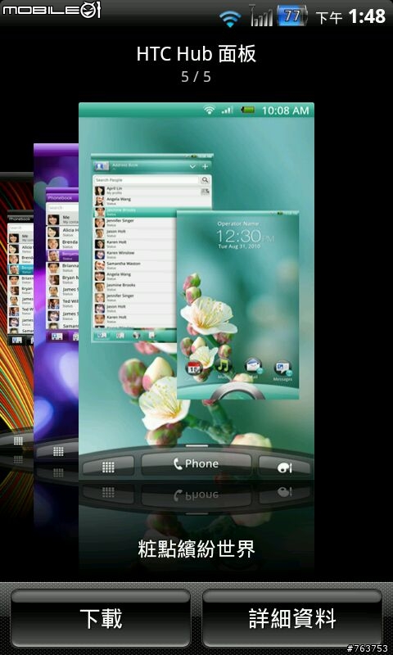Tap the 12:30 lockscreen clock in preview
The height and width of the screenshot is (655, 393).
(244, 237)
